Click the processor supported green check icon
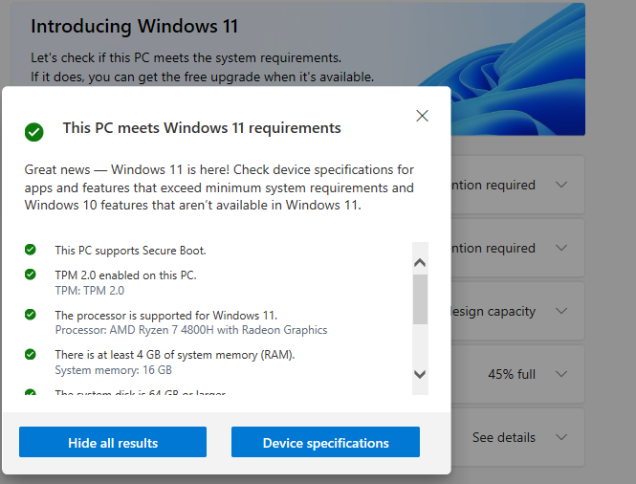Screen dimensions: 636x484 point(31,315)
